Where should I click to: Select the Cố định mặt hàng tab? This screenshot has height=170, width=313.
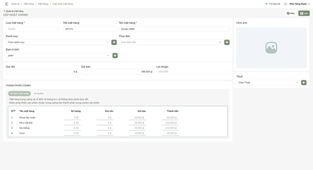pos(19,94)
